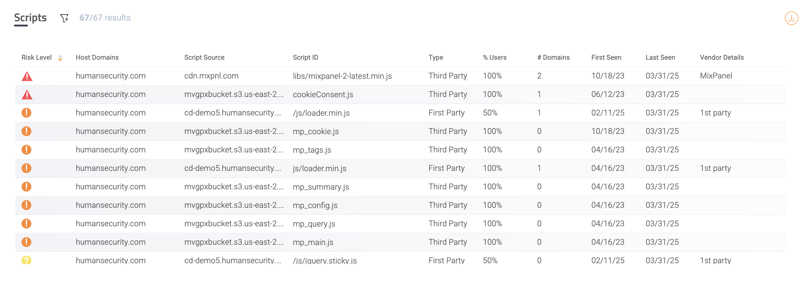Click orange risk icon for mp_tags.js row
The image size is (807, 282).
tap(26, 150)
